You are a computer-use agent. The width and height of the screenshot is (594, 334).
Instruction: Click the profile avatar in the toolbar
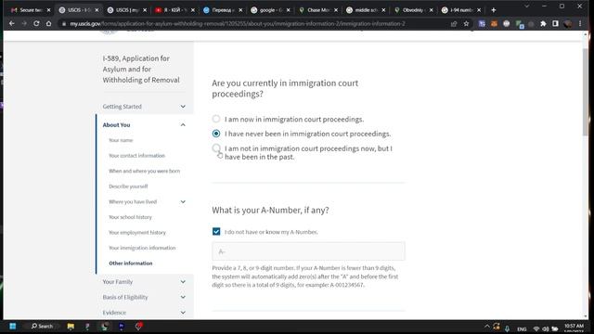click(567, 23)
